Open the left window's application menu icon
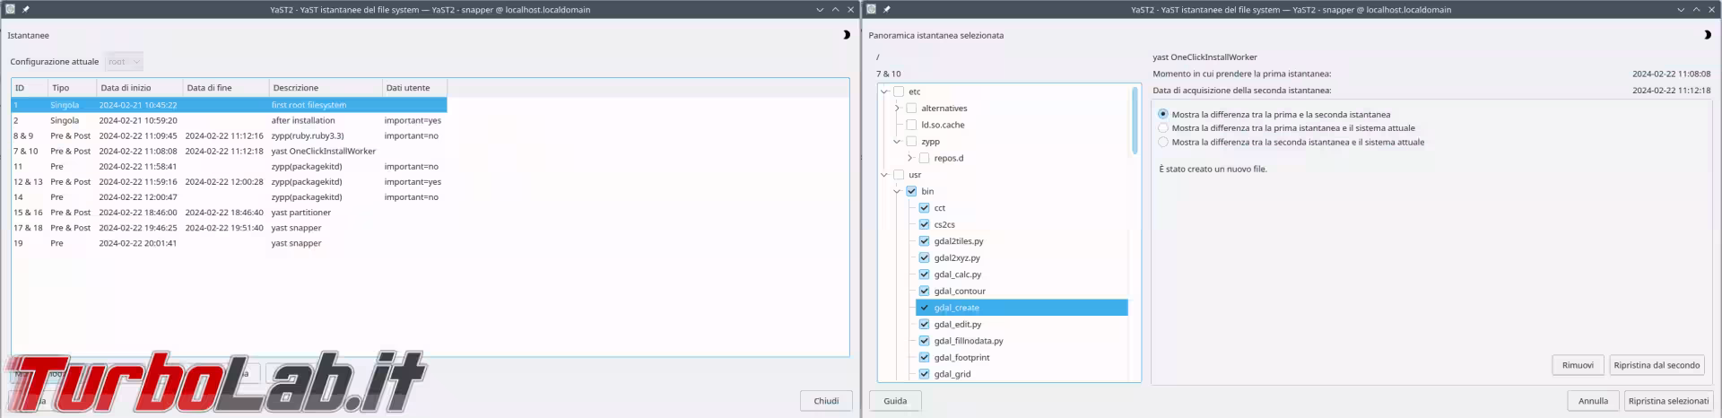 pos(10,10)
